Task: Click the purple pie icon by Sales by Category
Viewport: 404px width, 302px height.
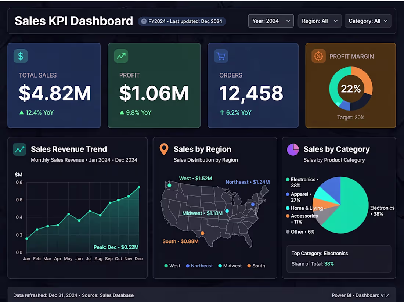Action: pyautogui.click(x=293, y=150)
